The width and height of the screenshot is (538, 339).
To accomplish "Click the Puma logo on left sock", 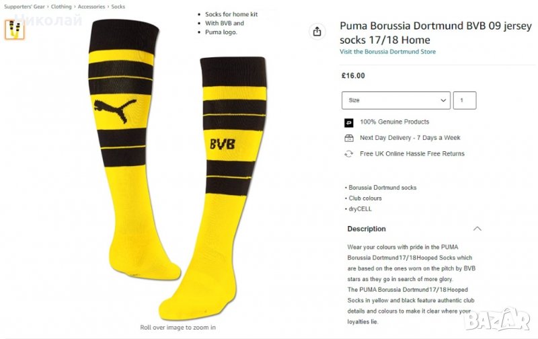I will [115, 110].
